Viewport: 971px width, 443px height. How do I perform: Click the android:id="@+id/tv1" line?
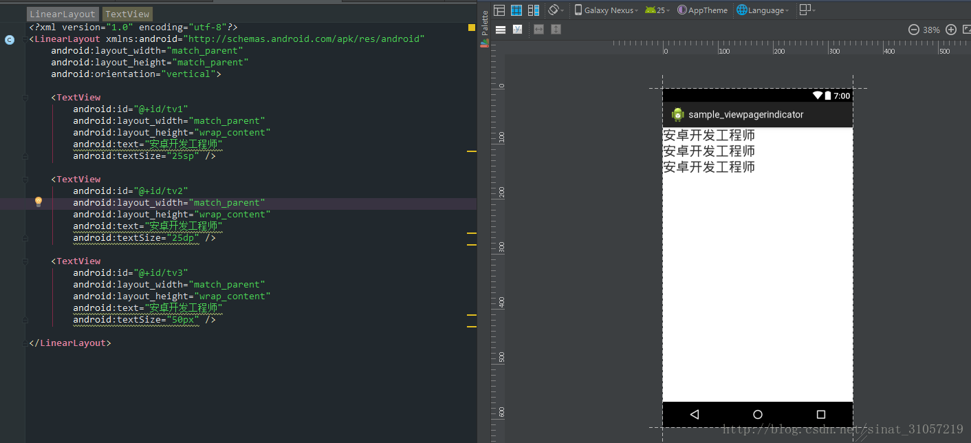(131, 109)
